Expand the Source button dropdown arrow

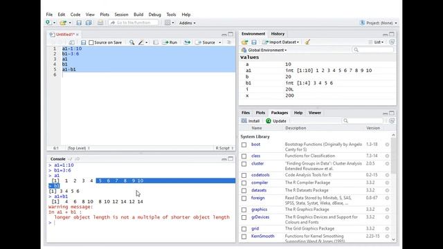click(x=220, y=42)
